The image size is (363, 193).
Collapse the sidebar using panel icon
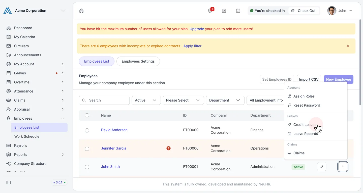point(9,182)
